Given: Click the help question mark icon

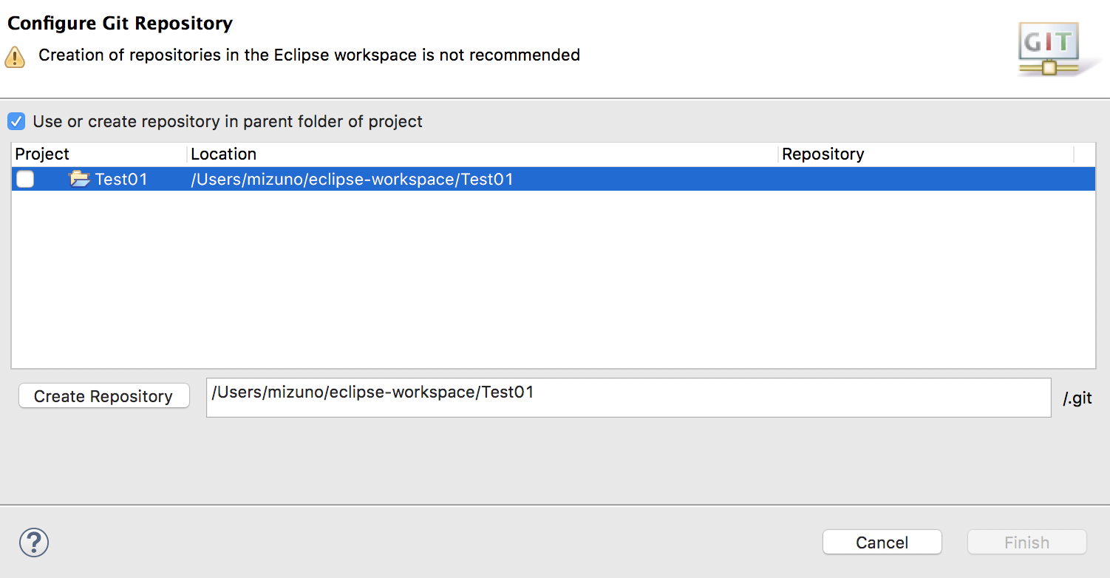Looking at the screenshot, I should pyautogui.click(x=34, y=543).
